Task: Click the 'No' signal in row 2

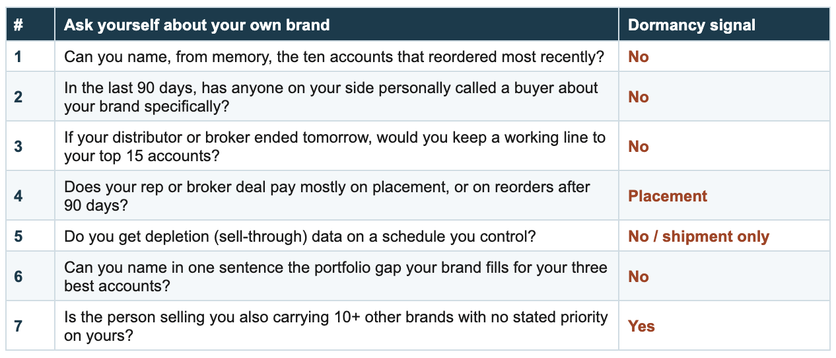Action: [639, 97]
